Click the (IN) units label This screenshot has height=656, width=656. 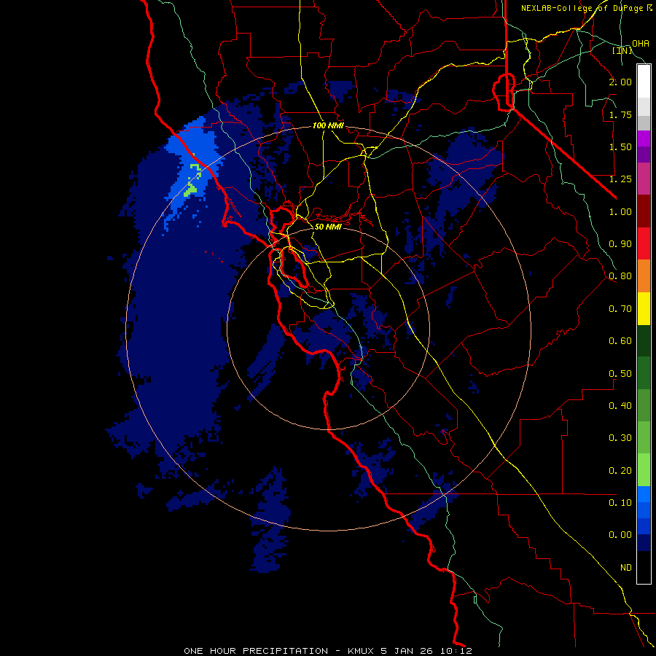coord(622,50)
